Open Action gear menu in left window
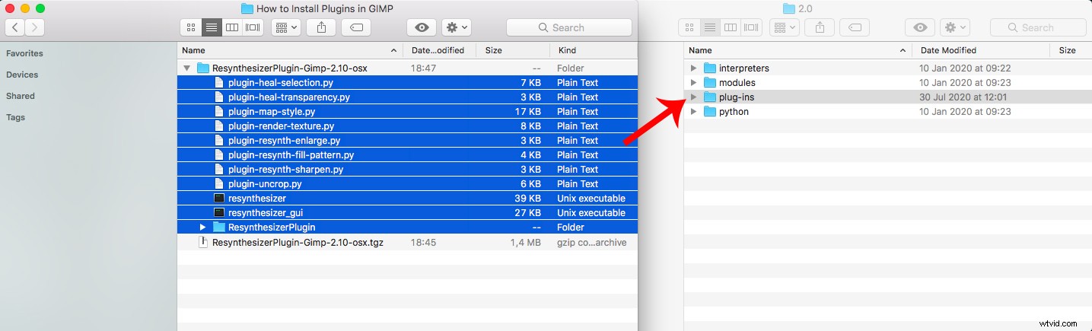Screen dimensions: 1092x331 [x=457, y=27]
